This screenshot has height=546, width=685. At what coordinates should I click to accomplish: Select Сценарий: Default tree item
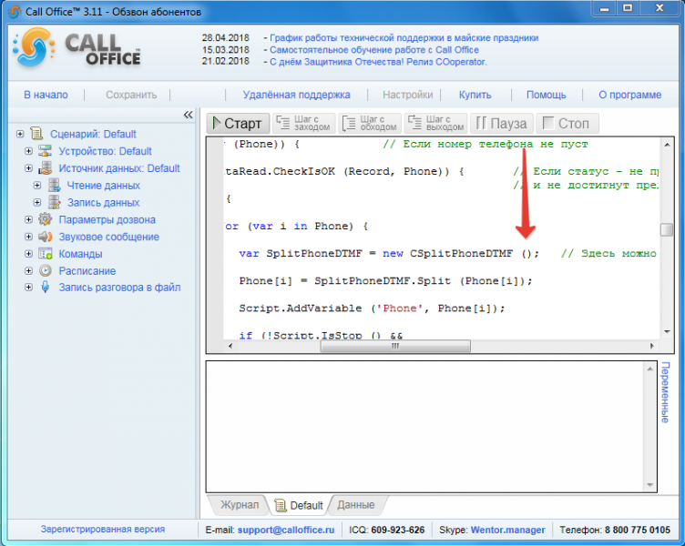(x=93, y=134)
